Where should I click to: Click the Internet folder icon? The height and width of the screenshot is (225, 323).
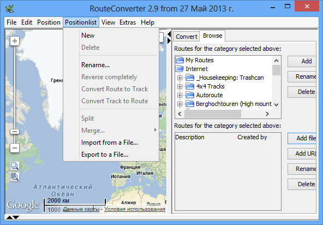tap(180, 69)
